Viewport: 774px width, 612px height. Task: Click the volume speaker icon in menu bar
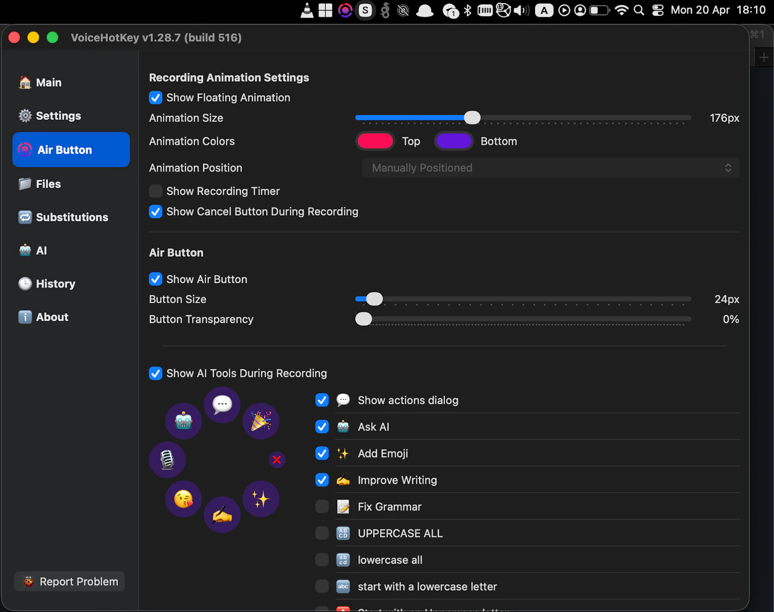[x=521, y=10]
